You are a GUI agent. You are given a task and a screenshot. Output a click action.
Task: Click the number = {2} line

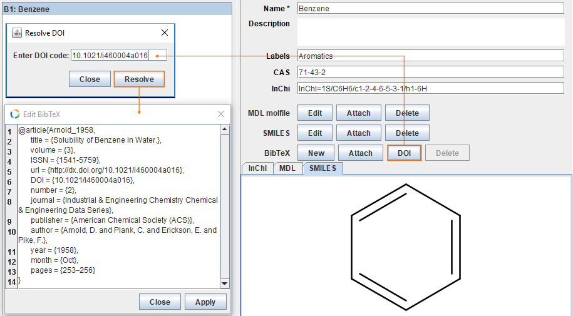[53, 190]
